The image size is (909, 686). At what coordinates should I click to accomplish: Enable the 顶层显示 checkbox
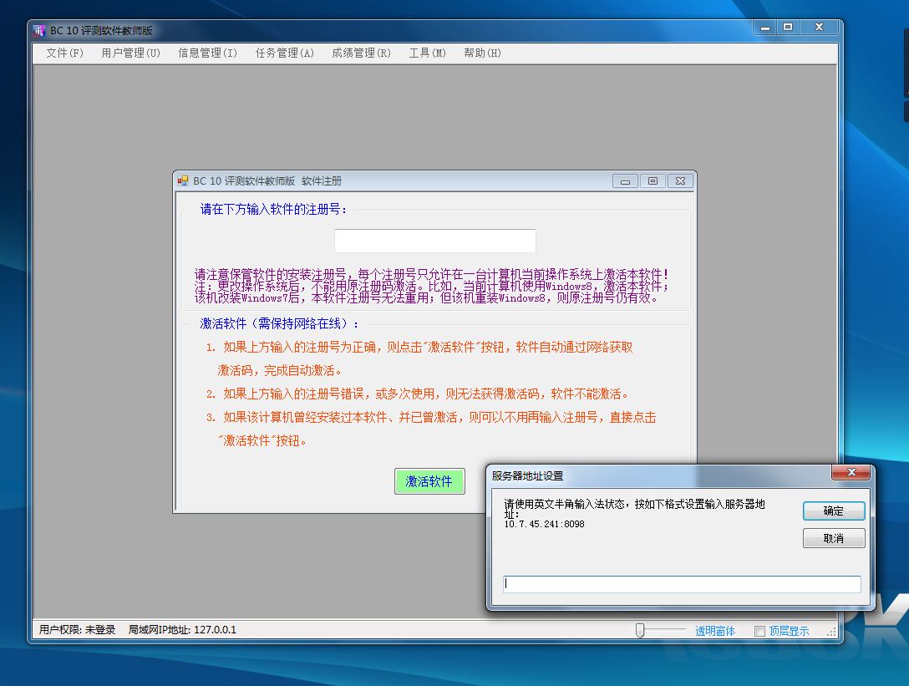coord(759,632)
